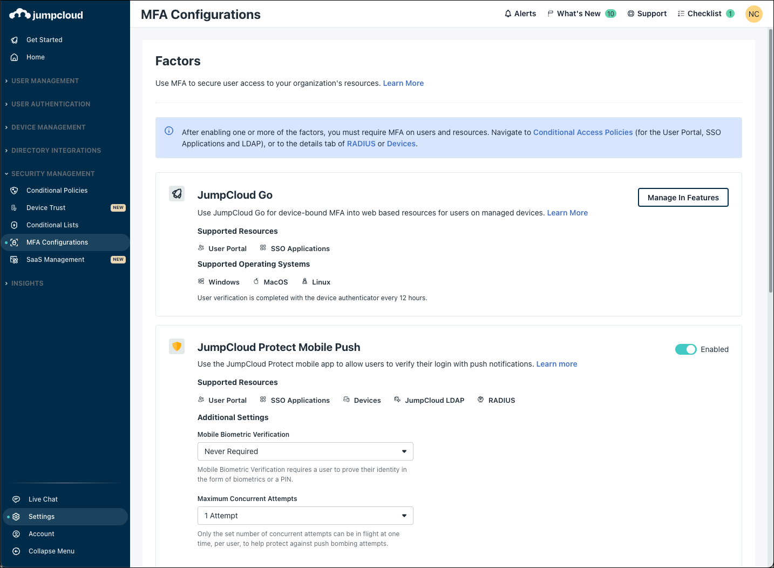
Task: Click the Live Chat bubble icon
Action: point(16,499)
